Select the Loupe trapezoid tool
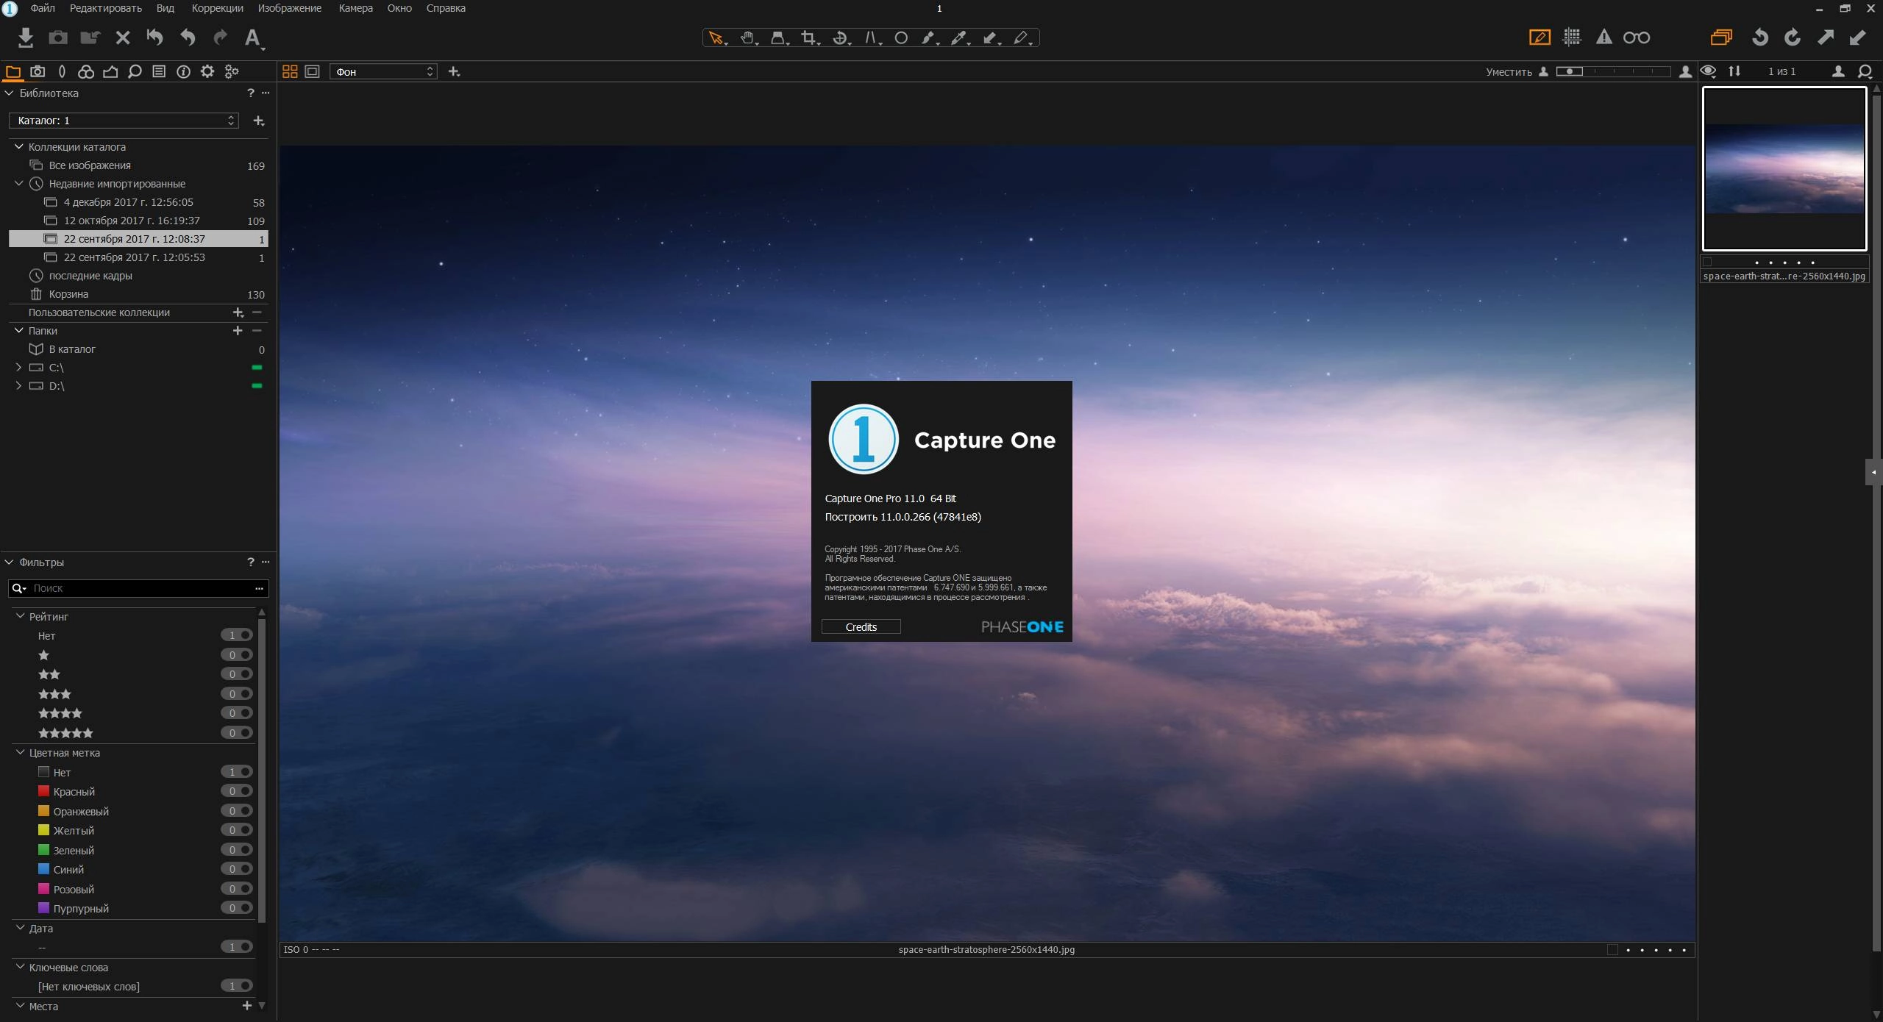Screen dimensions: 1883x1022 click(x=778, y=37)
